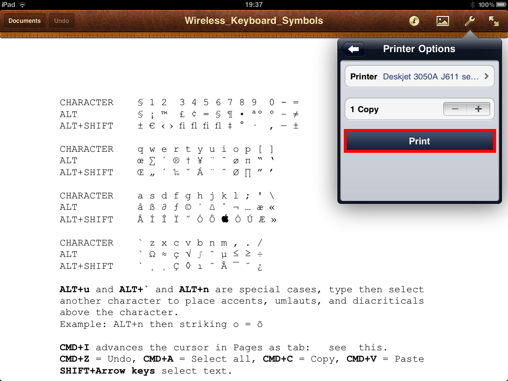
Task: Select the Deskjet 3050A printer row
Action: pyautogui.click(x=419, y=76)
